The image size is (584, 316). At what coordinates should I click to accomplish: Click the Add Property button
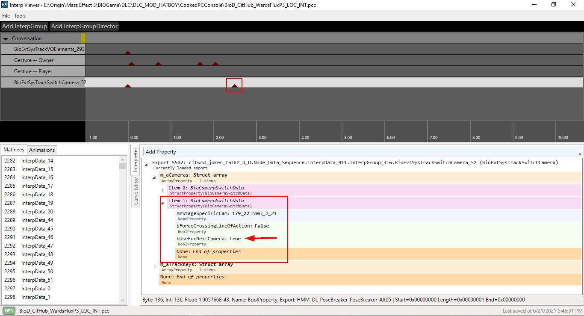point(161,152)
